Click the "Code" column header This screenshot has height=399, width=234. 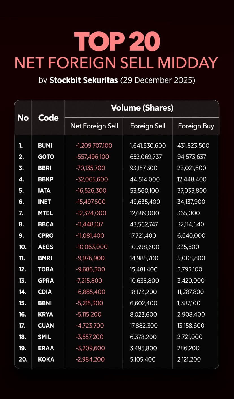[x=48, y=118]
